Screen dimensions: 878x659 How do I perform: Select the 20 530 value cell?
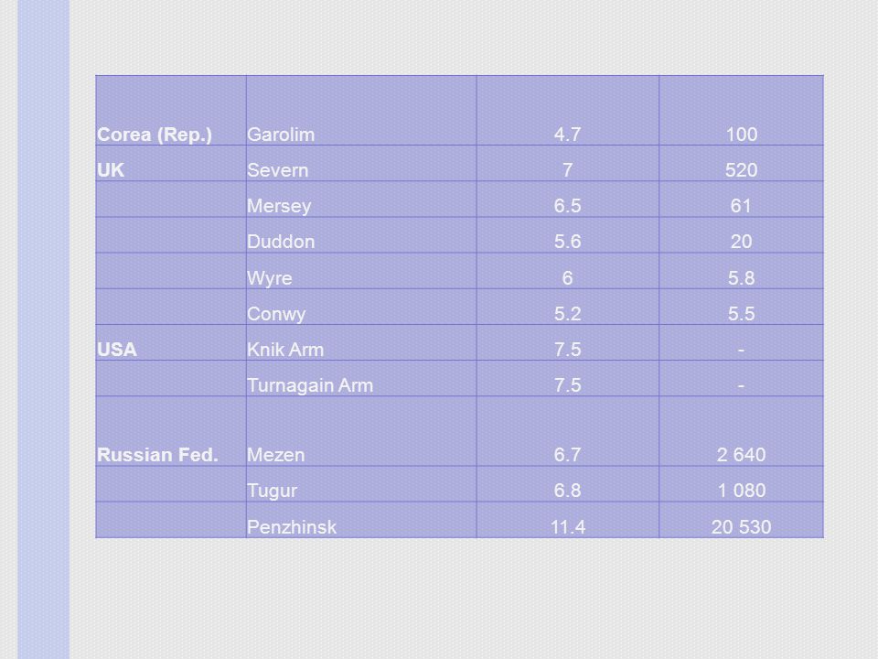point(742,520)
